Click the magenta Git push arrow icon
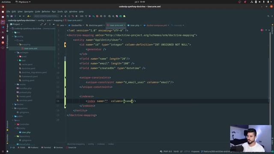 pos(90,16)
